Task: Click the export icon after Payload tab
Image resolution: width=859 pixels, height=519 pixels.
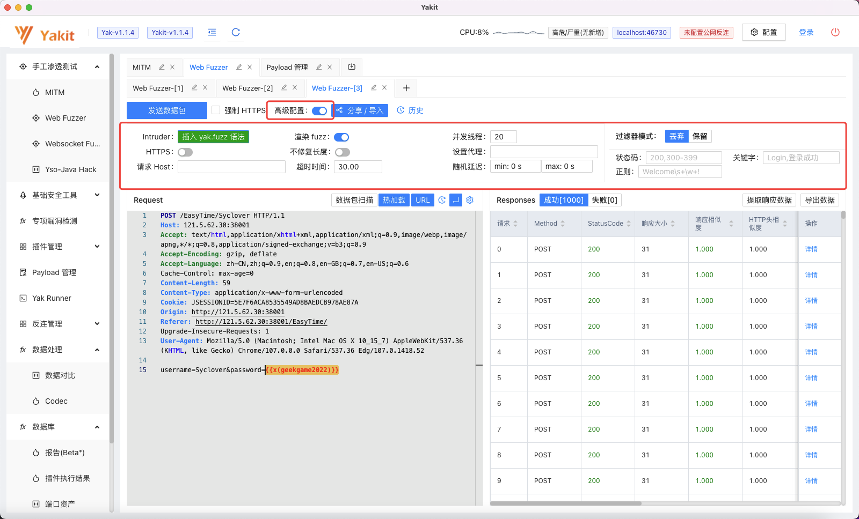Action: point(352,67)
